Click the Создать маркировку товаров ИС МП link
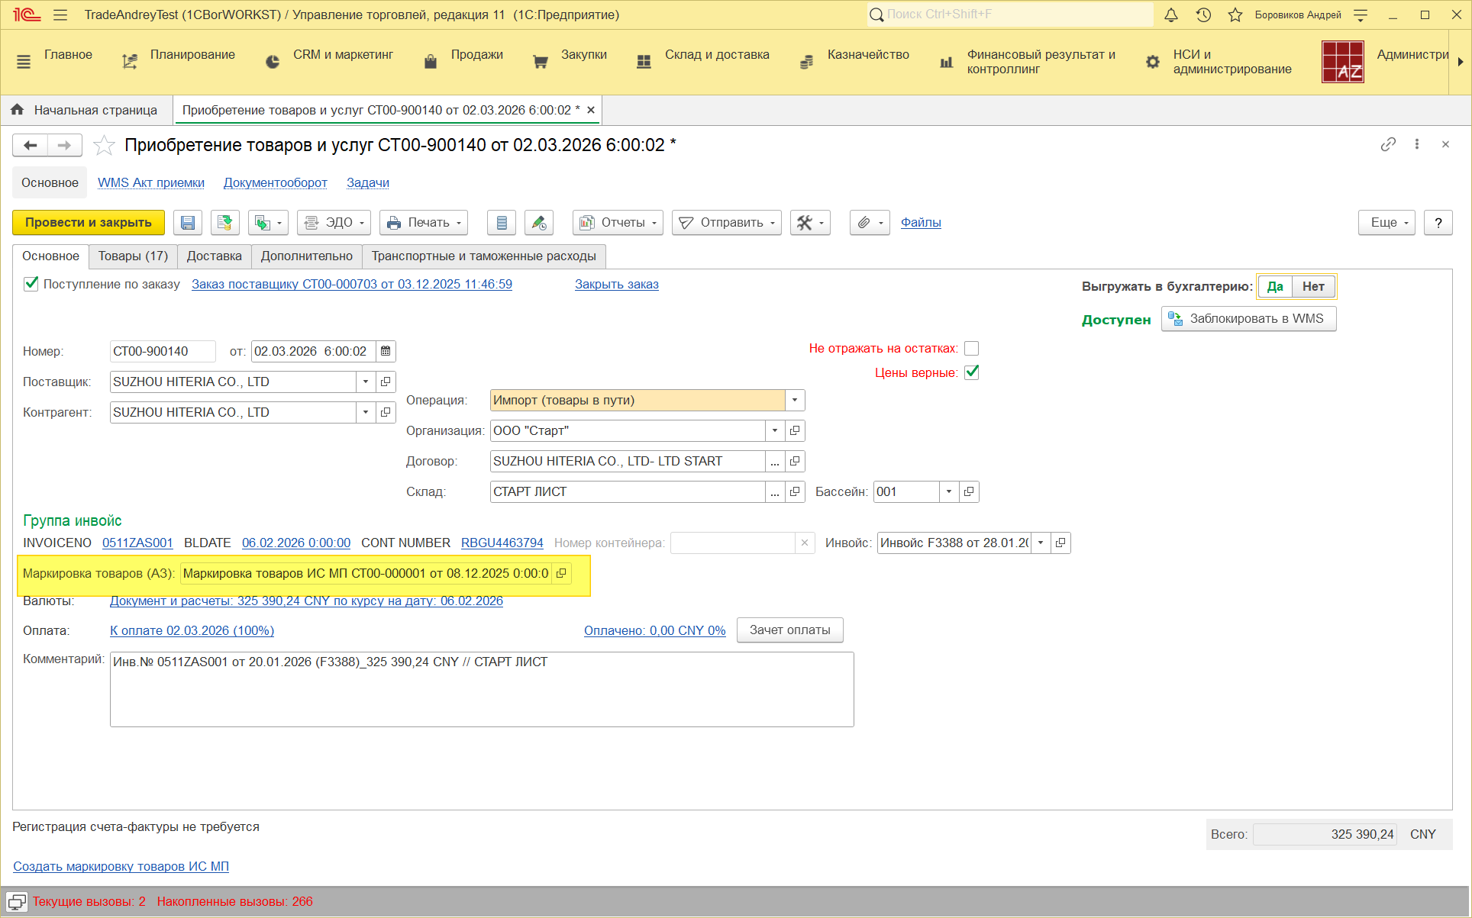Viewport: 1472px width, 918px height. (121, 866)
